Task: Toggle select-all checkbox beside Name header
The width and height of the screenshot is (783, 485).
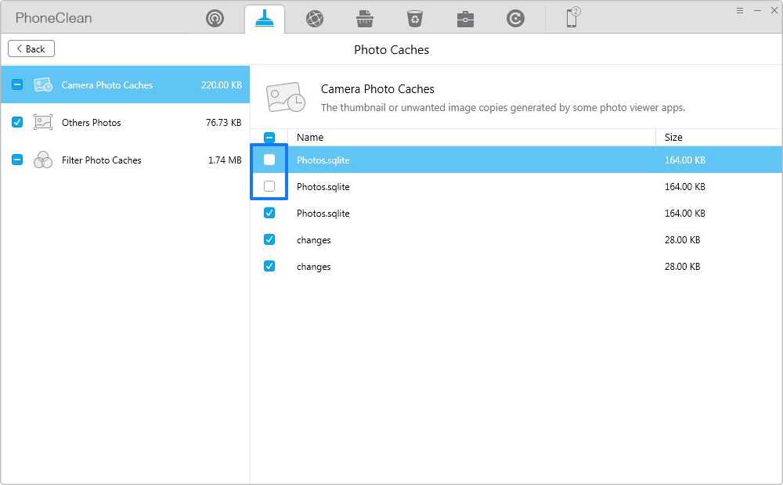Action: pos(269,138)
